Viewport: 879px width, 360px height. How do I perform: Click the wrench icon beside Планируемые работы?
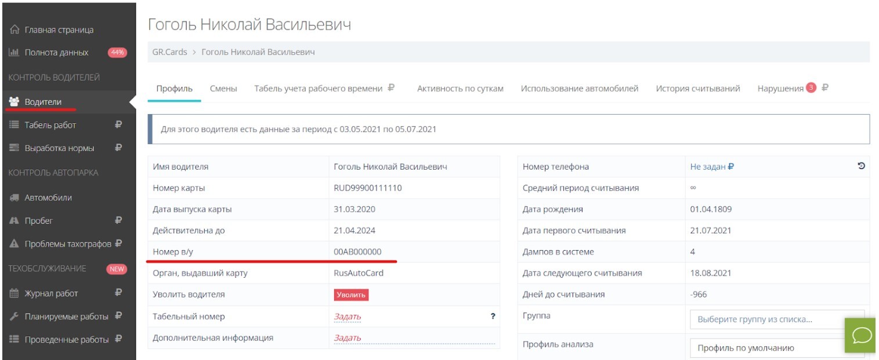click(15, 317)
